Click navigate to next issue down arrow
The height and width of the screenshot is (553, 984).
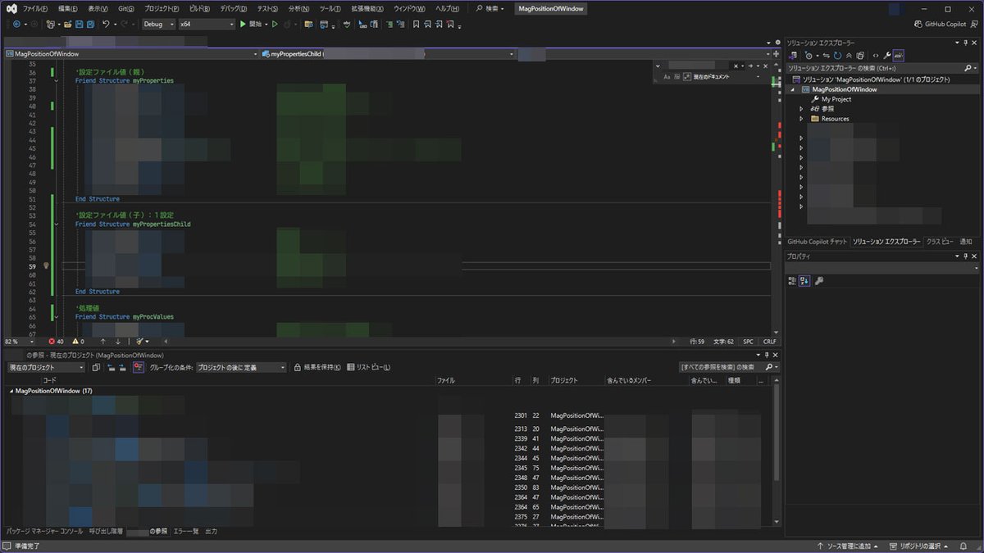coord(117,342)
